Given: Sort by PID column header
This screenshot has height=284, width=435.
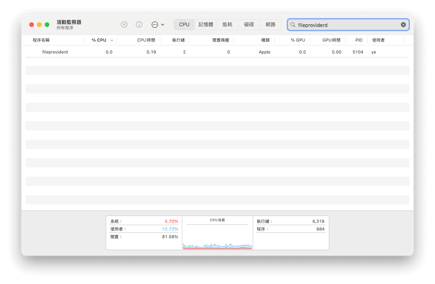Looking at the screenshot, I should [359, 40].
